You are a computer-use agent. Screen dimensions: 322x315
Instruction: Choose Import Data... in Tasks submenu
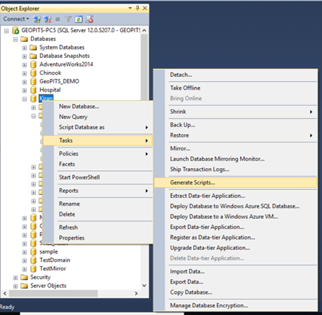(x=236, y=271)
